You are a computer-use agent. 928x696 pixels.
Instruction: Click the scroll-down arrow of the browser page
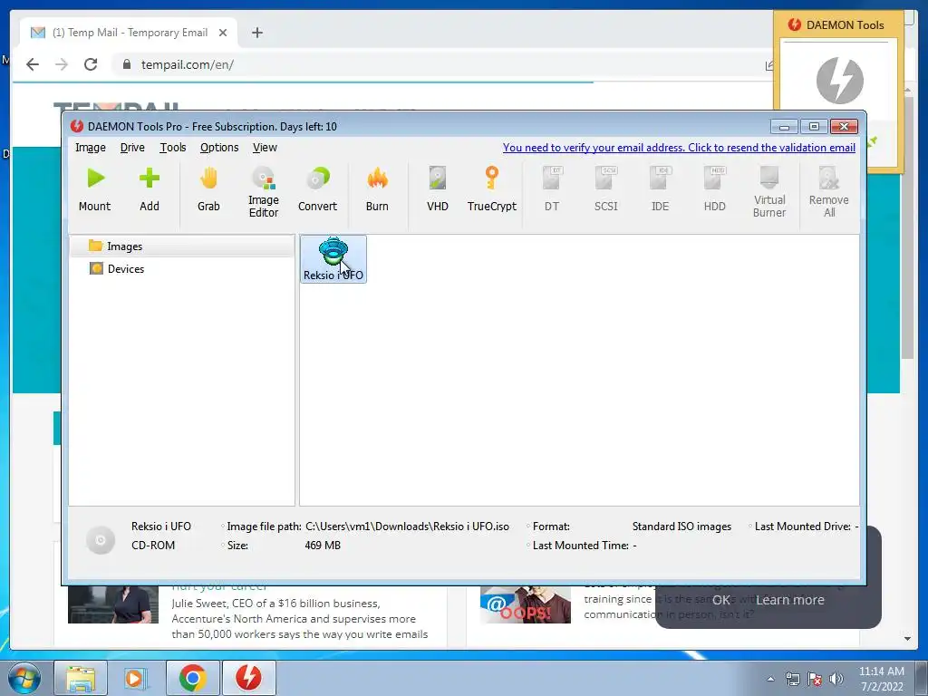pyautogui.click(x=907, y=639)
